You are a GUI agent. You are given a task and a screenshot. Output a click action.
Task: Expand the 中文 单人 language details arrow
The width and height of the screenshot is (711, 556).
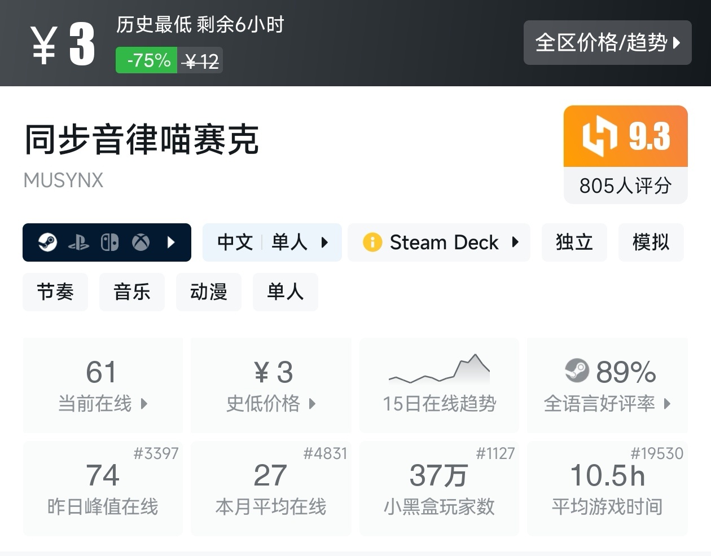coord(324,242)
